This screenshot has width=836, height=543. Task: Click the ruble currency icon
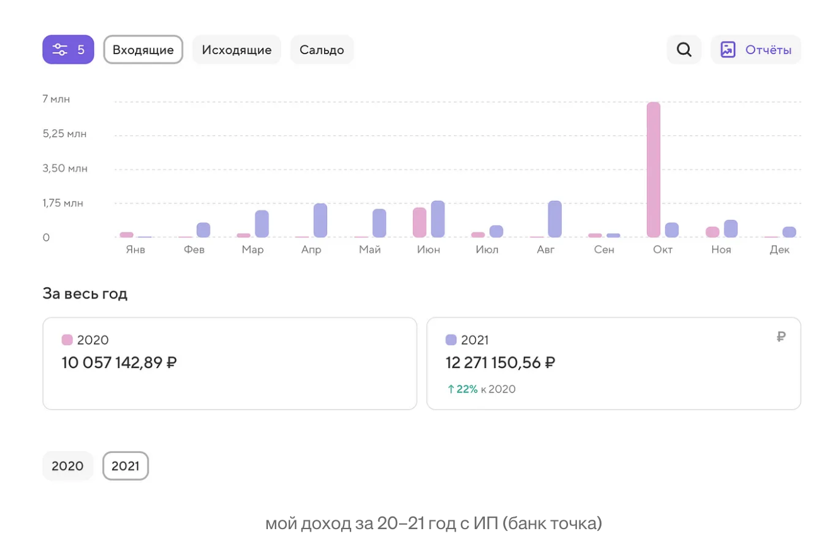pyautogui.click(x=781, y=337)
